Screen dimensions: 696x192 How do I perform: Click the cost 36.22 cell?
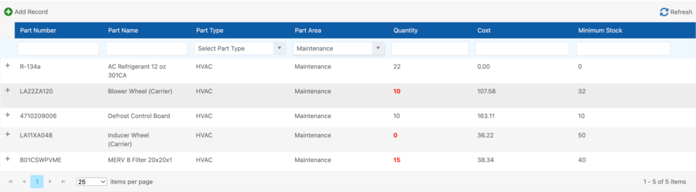point(485,135)
